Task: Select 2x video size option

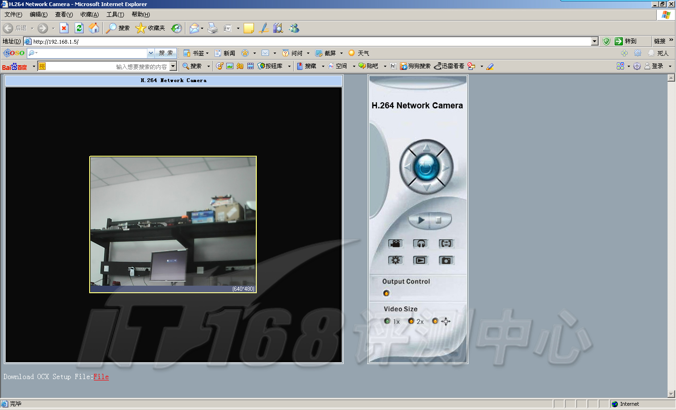Action: [x=411, y=321]
